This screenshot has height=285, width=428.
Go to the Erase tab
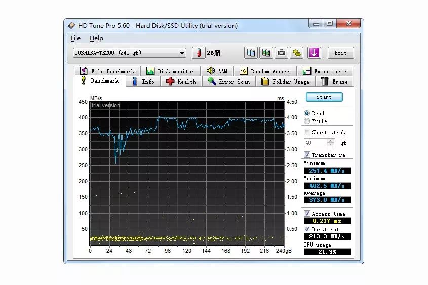click(334, 82)
